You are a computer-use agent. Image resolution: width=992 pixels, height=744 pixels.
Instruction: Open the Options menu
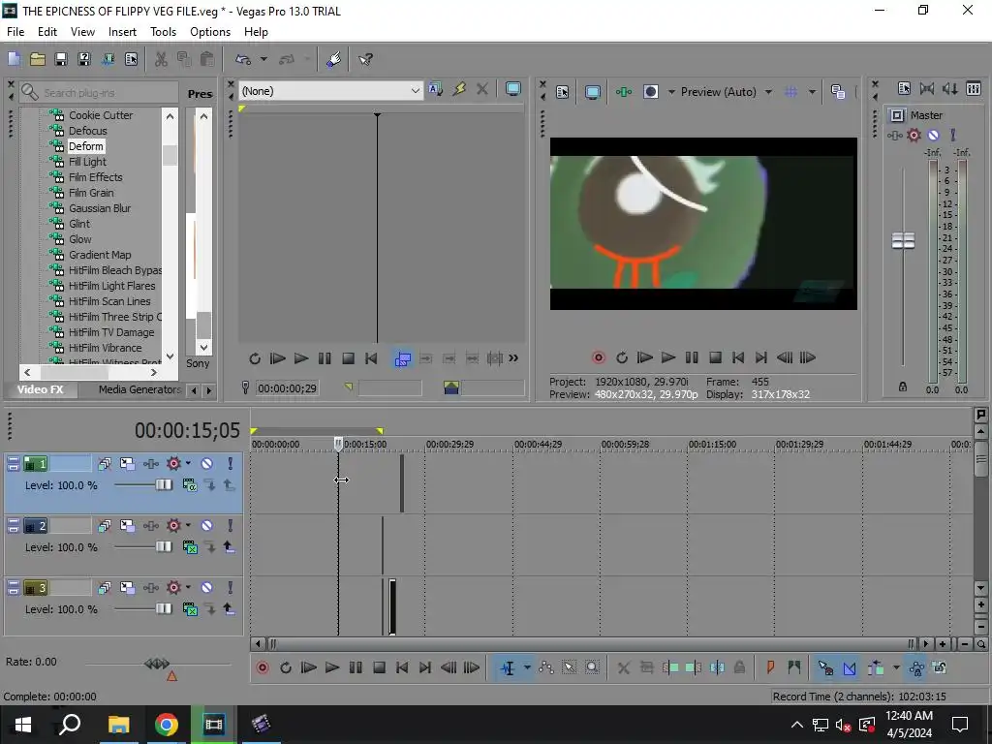tap(210, 32)
